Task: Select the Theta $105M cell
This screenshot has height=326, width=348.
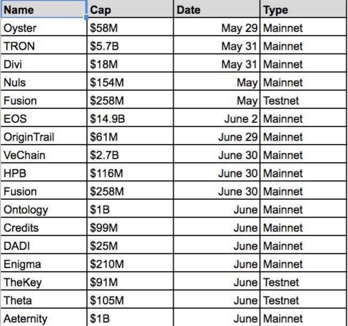Action: pyautogui.click(x=130, y=299)
